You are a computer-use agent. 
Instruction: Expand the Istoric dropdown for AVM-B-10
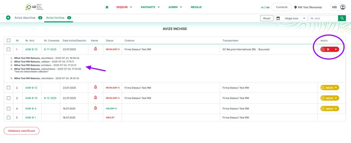point(329,98)
